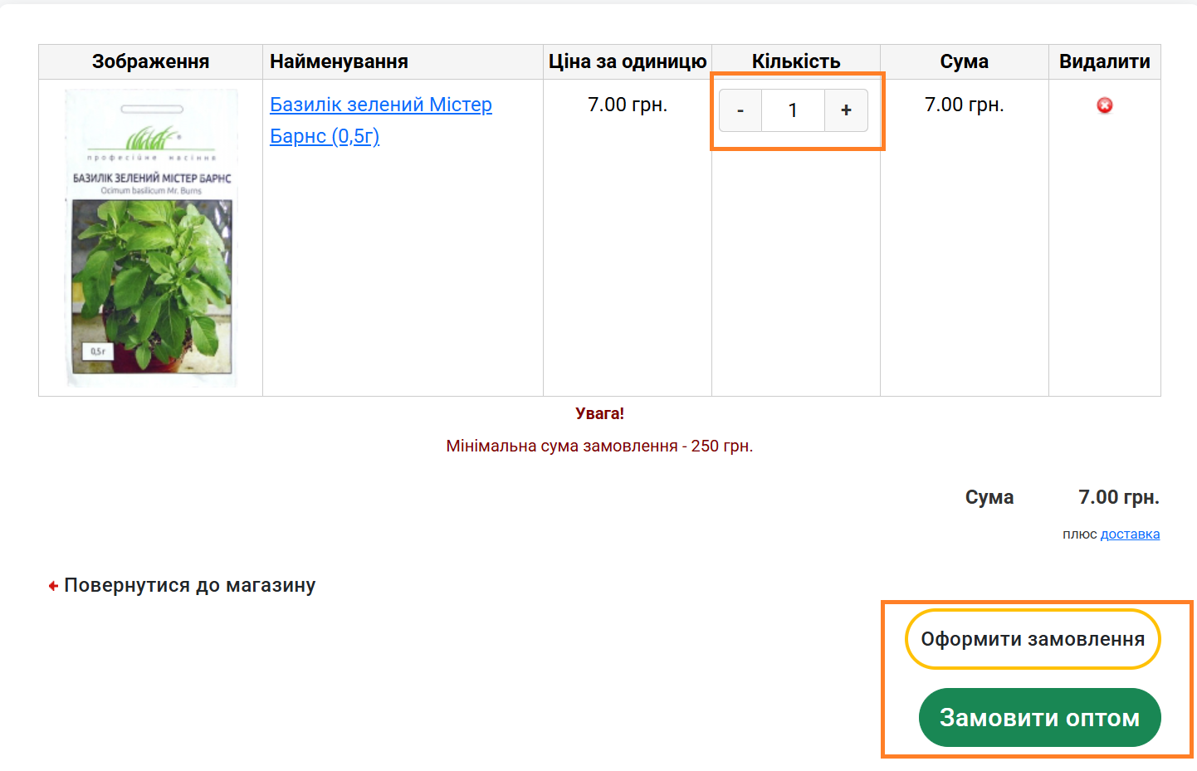Select the Кількість column header
Image resolution: width=1197 pixels, height=771 pixels.
(x=796, y=61)
